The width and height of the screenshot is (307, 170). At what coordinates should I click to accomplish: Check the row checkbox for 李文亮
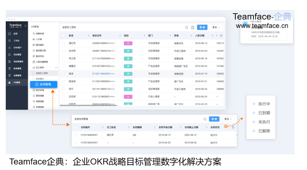(x=63, y=59)
